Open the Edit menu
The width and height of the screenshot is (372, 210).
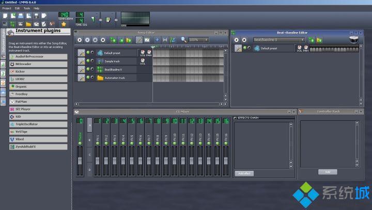[18, 8]
